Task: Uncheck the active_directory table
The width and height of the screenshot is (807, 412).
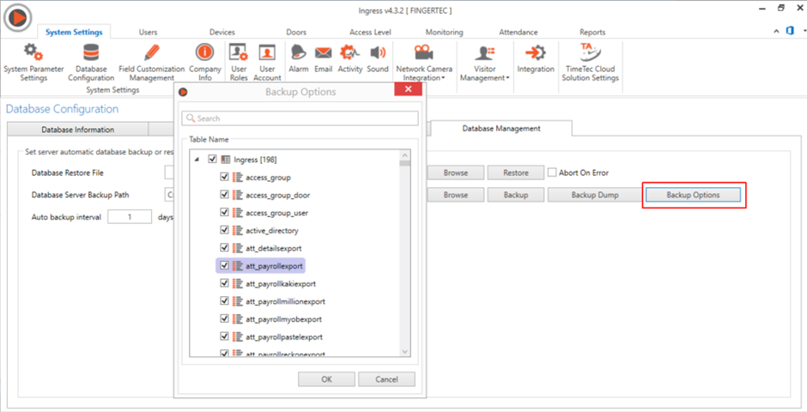Action: [224, 230]
